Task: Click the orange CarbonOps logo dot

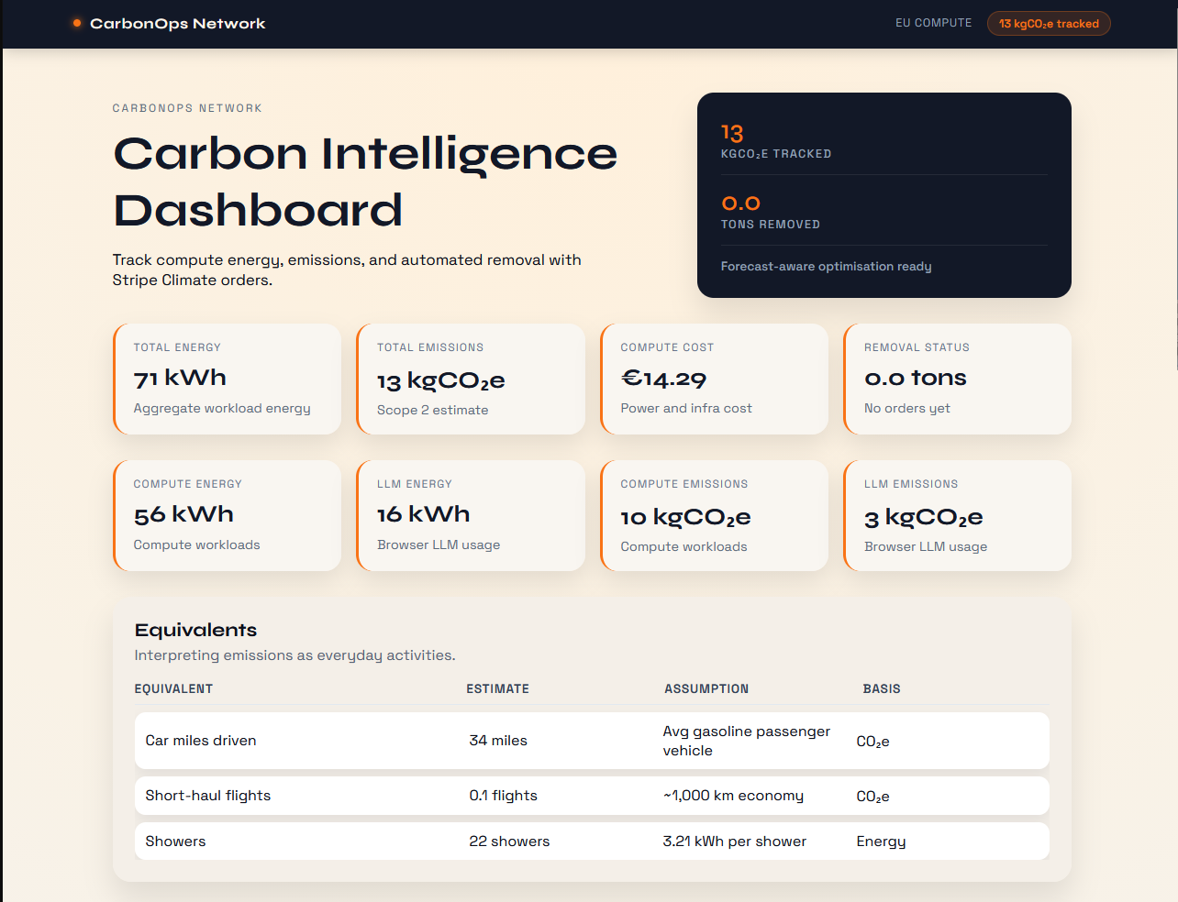Action: 76,23
